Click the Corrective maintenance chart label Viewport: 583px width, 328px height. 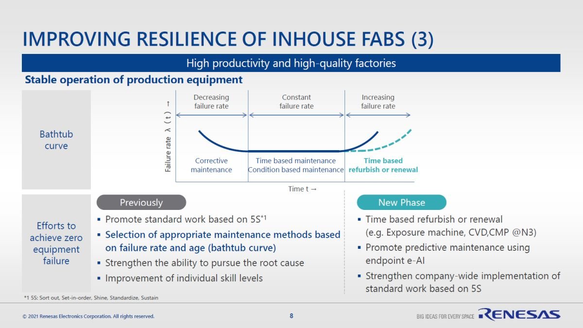coord(211,165)
